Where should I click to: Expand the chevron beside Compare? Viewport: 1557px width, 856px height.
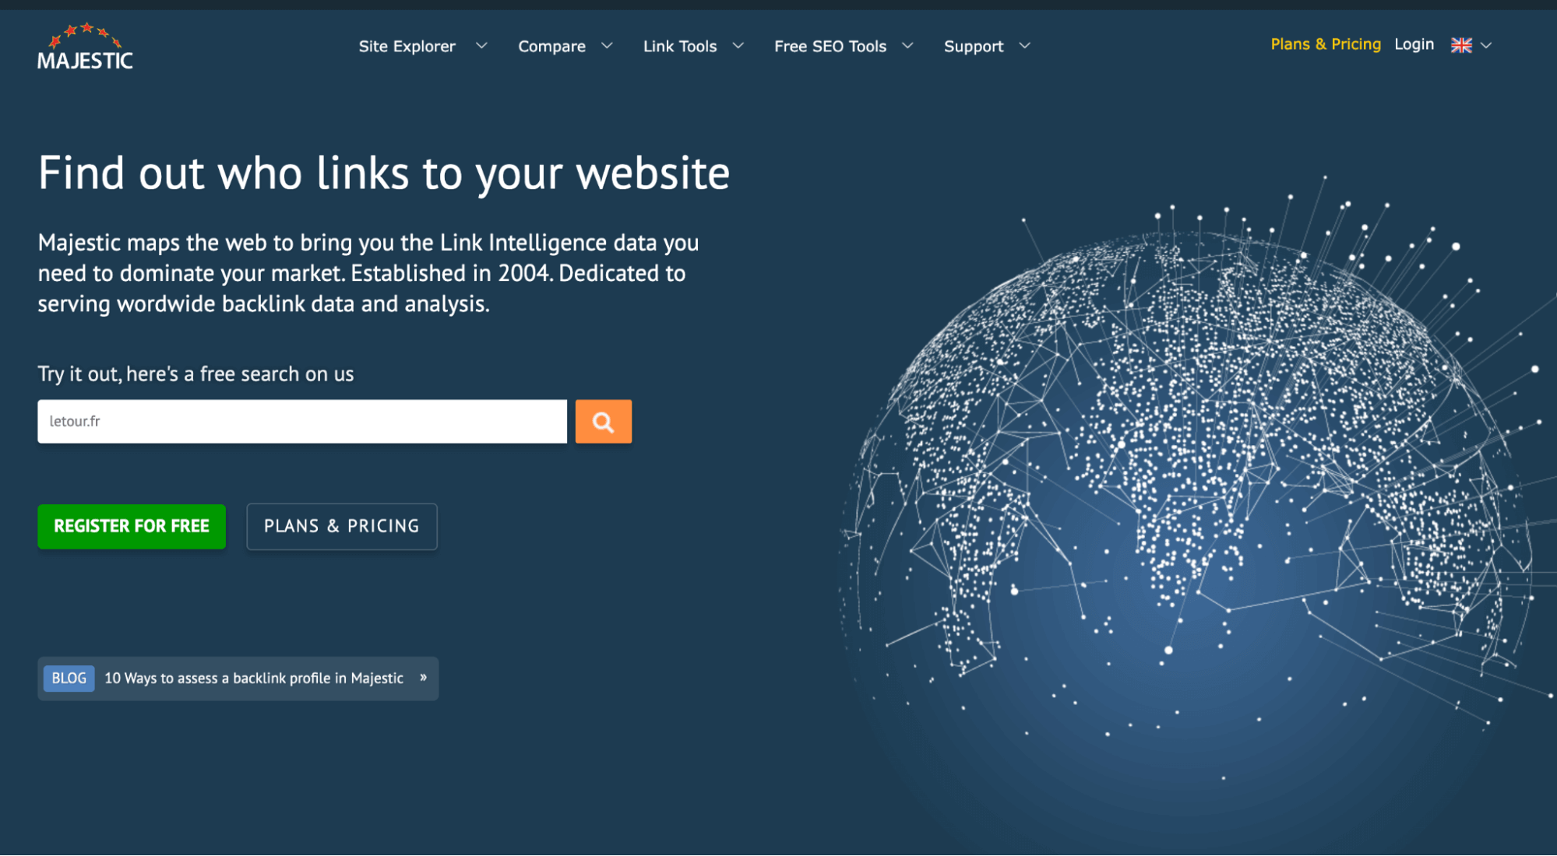[x=607, y=46]
